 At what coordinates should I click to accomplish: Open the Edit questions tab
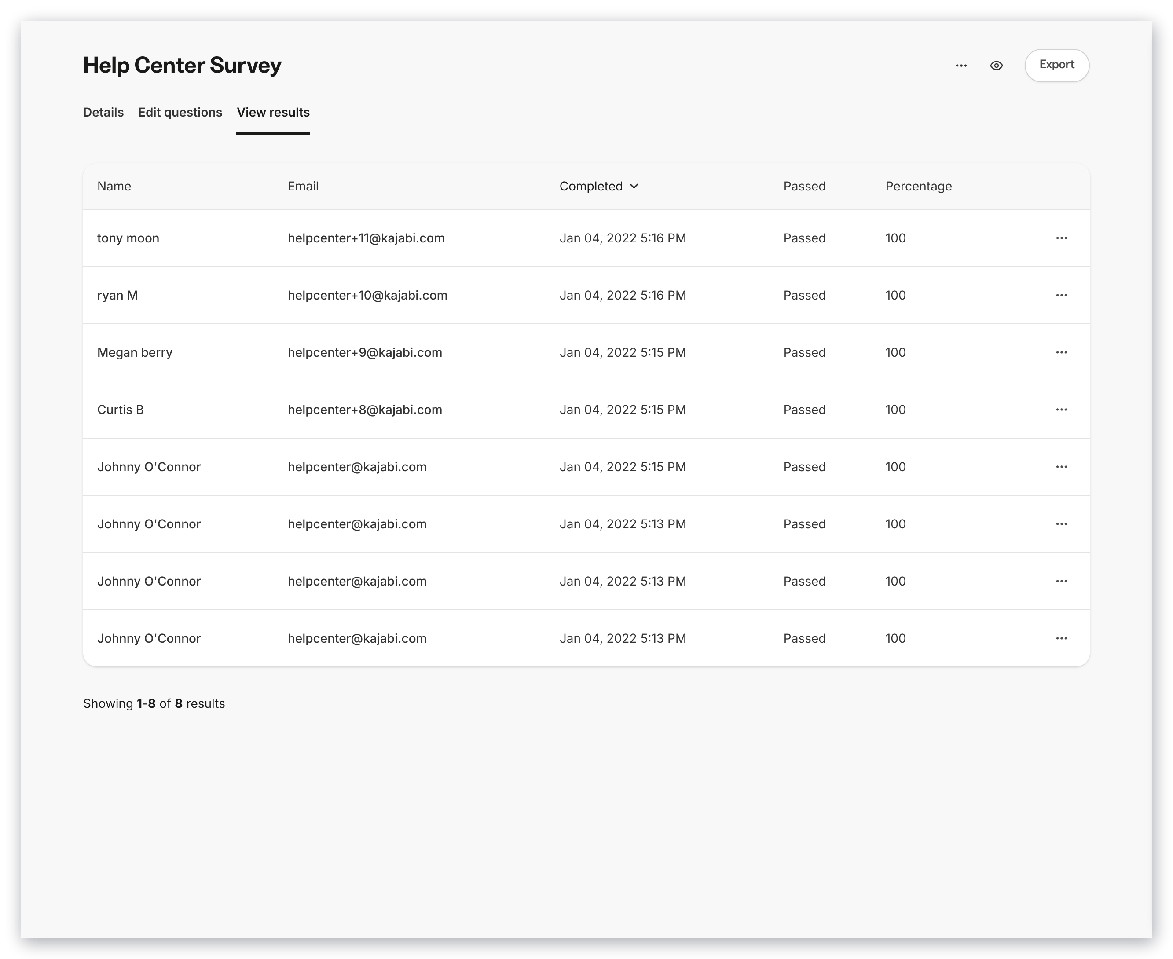click(x=180, y=112)
